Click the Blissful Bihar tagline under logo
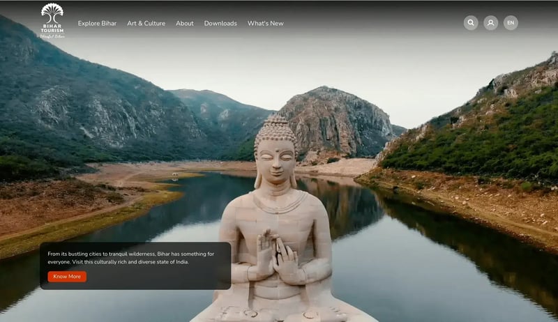 (x=52, y=36)
